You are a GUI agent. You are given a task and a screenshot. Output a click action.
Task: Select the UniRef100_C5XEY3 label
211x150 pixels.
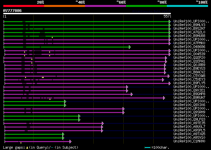[x=189, y=79]
